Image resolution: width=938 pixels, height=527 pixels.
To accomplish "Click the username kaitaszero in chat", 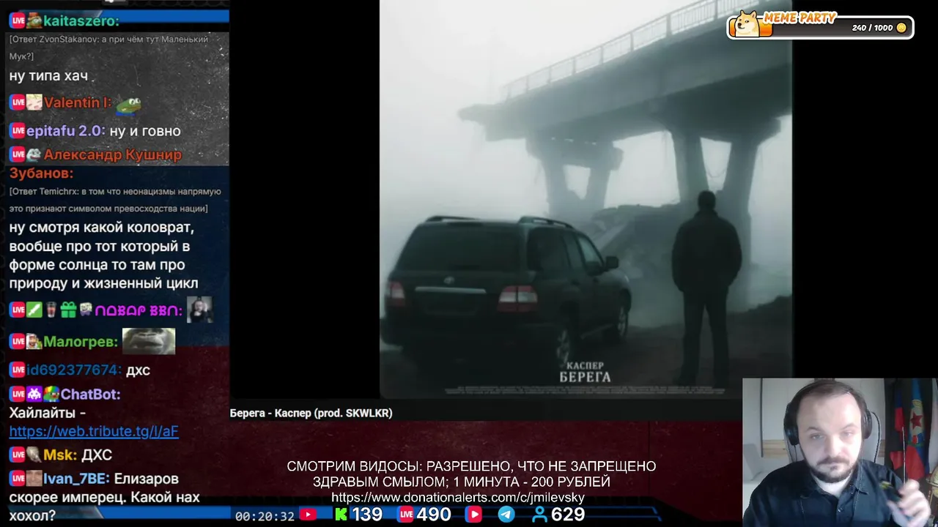I will coord(81,20).
